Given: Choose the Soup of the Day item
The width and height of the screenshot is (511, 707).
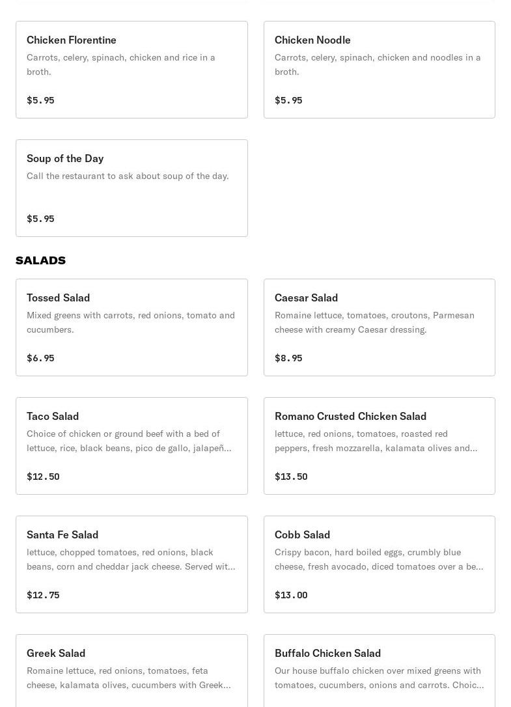Looking at the screenshot, I should 131,188.
